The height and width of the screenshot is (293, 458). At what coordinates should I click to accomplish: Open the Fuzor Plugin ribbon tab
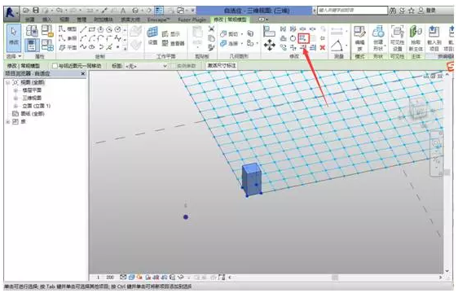pos(192,20)
